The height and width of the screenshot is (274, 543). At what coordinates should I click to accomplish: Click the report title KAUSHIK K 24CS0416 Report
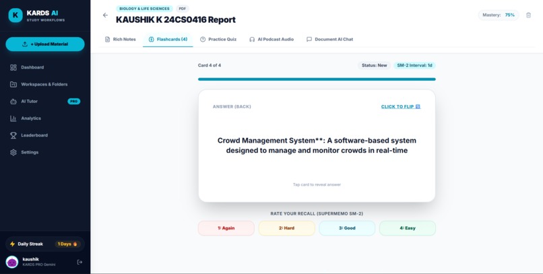click(176, 20)
